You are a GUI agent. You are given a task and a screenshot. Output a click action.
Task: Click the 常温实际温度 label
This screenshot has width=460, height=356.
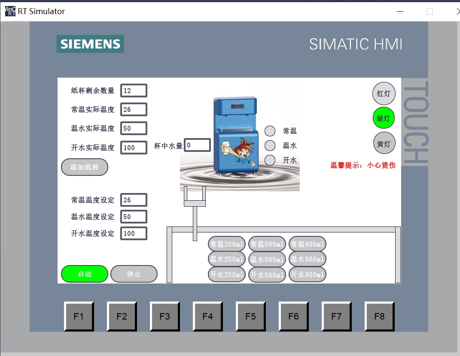93,109
